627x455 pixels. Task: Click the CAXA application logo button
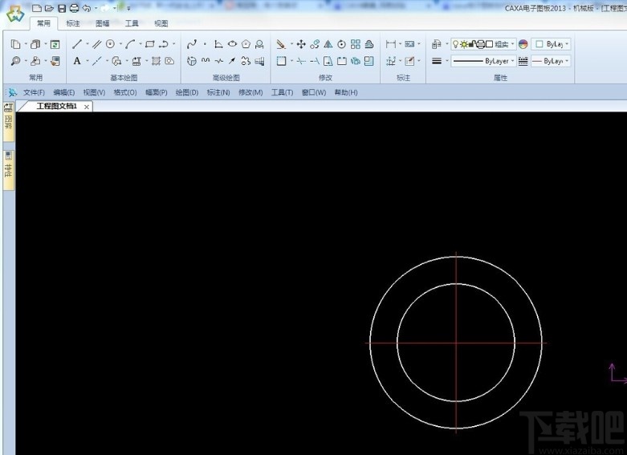(x=14, y=12)
